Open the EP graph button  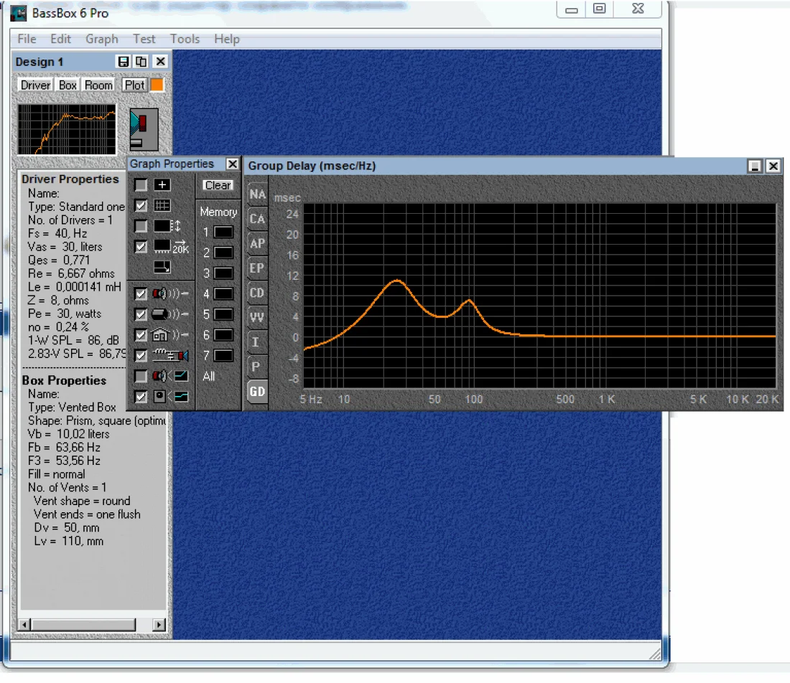257,268
